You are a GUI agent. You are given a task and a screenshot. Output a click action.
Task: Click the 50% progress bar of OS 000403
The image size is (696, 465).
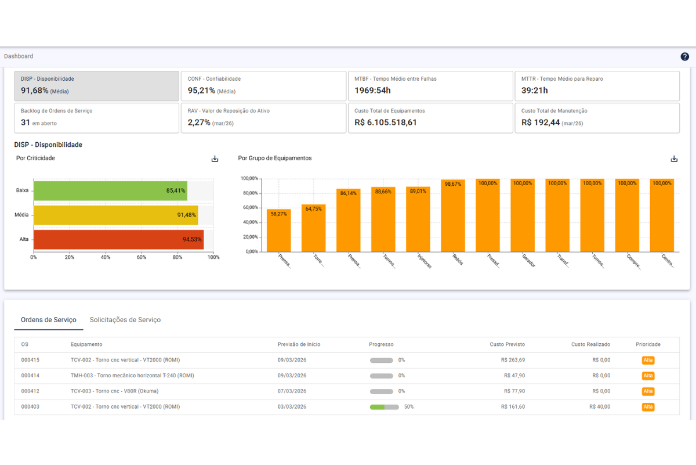(x=383, y=407)
